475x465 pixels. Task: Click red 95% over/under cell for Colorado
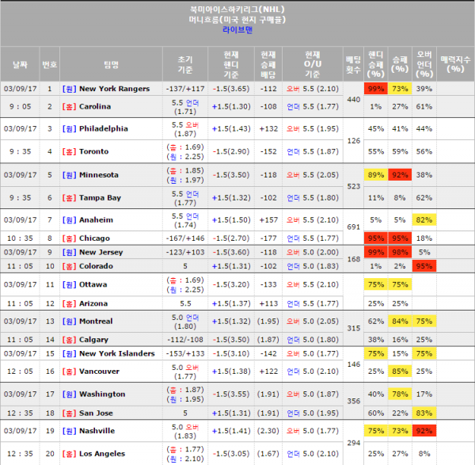[x=424, y=266]
